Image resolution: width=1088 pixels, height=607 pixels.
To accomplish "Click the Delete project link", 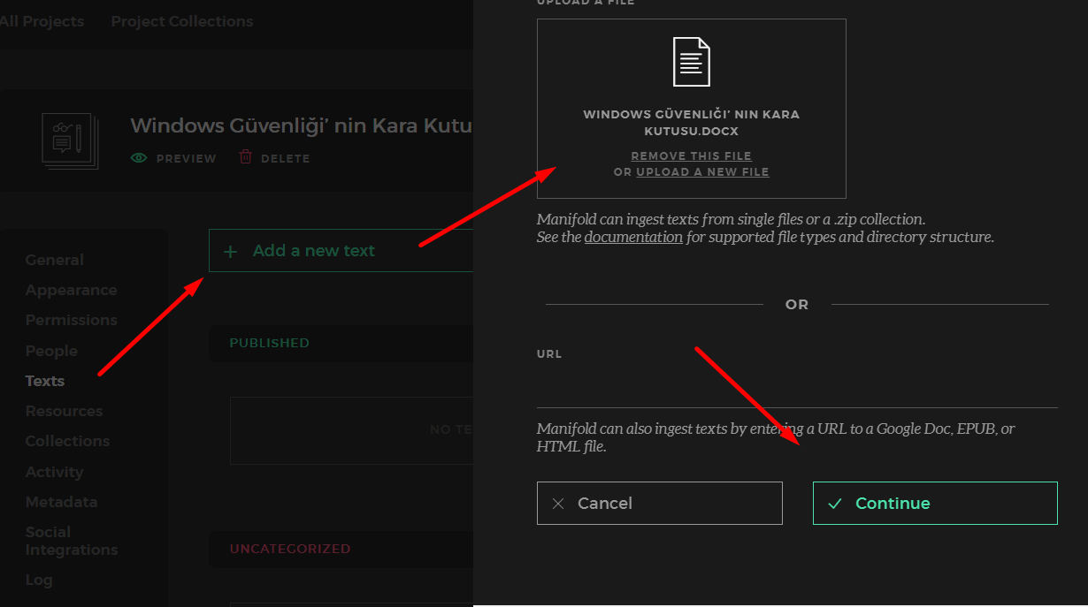I will (x=274, y=158).
